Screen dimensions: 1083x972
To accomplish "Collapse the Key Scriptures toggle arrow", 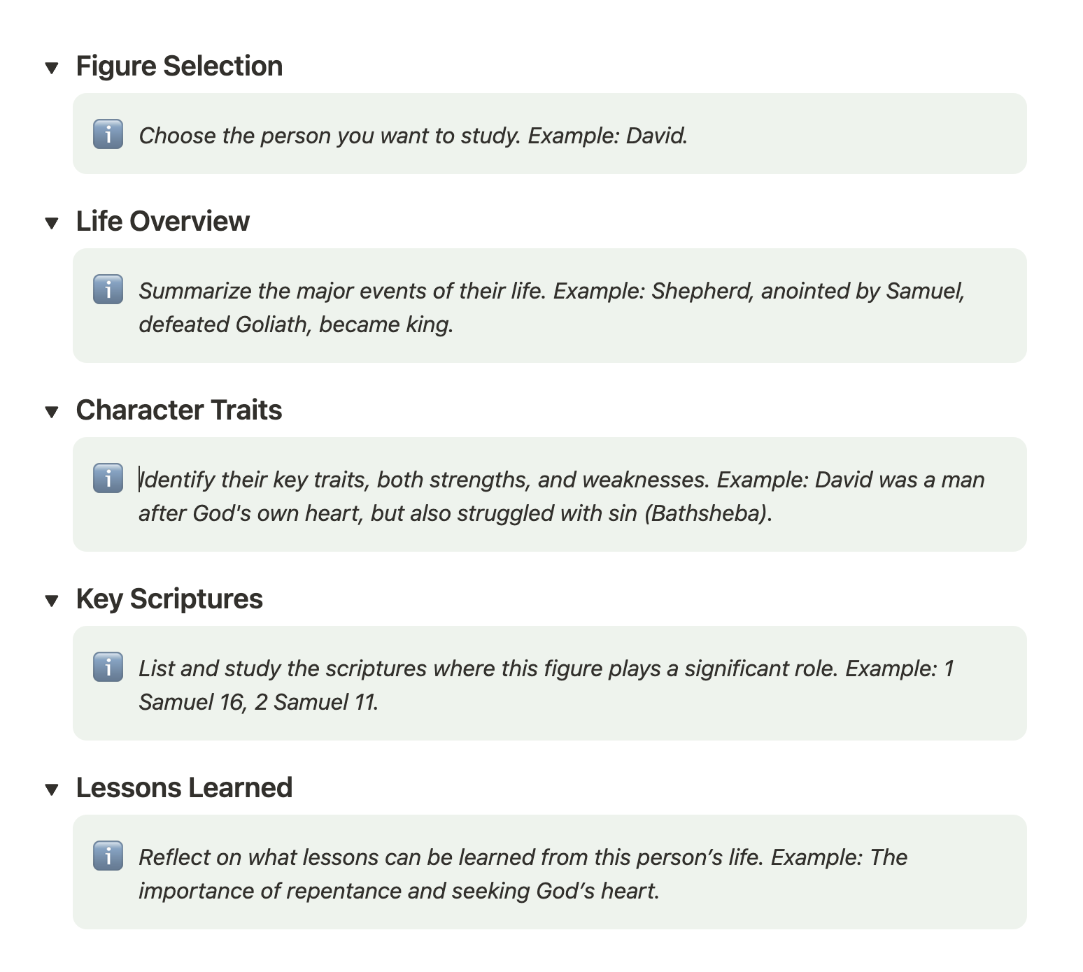I will coord(52,601).
